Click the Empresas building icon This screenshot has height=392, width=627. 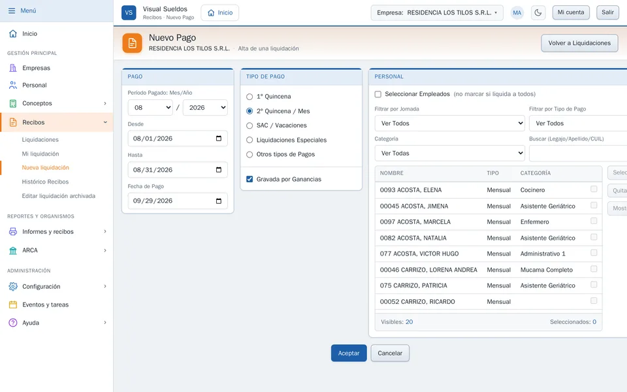click(x=13, y=68)
